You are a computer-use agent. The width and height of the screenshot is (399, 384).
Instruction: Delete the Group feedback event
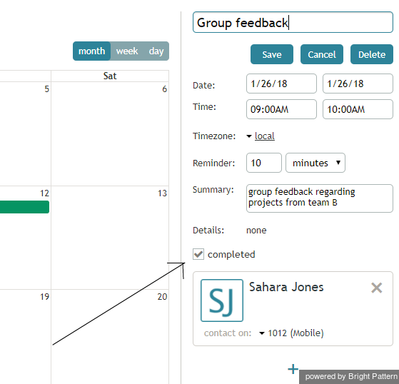coord(372,54)
